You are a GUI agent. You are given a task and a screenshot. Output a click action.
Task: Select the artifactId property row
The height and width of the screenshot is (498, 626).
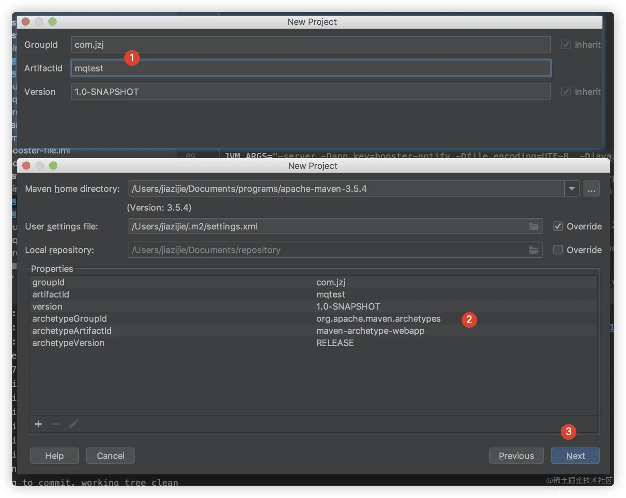[x=313, y=294]
